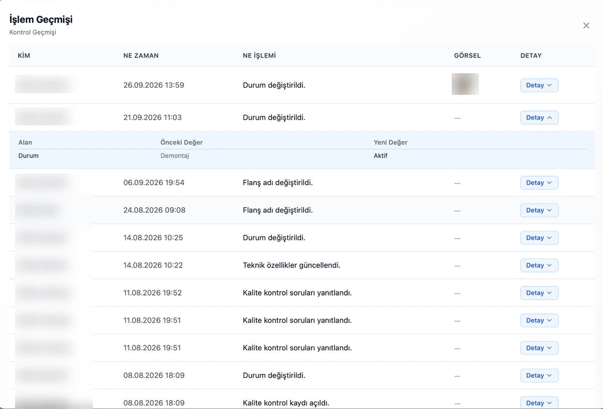The width and height of the screenshot is (603, 409).
Task: Click 'Durum değiştirildi.' in 26.09.2026 row
Action: 274,85
